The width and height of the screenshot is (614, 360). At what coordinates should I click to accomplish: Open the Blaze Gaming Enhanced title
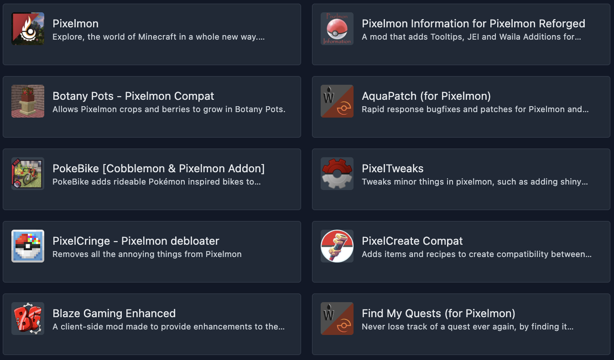tap(114, 314)
